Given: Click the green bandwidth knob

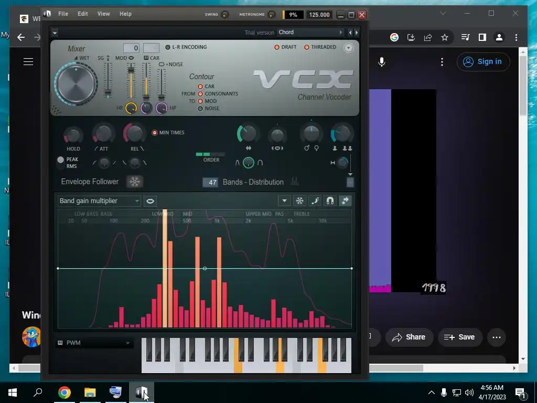Looking at the screenshot, I should (x=248, y=134).
